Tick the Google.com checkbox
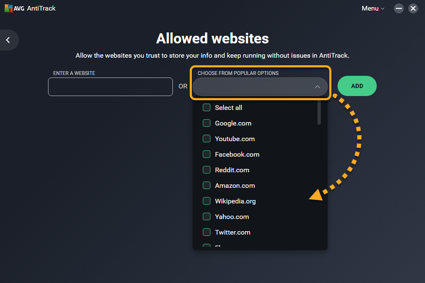Image resolution: width=425 pixels, height=283 pixels. [207, 123]
